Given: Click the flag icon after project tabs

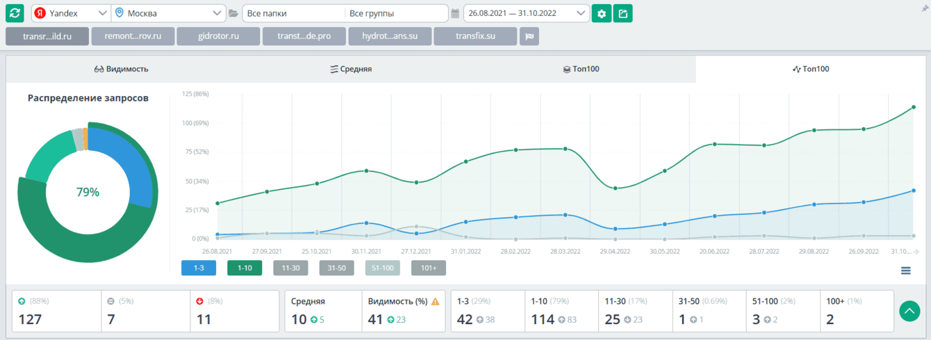Looking at the screenshot, I should pos(529,36).
